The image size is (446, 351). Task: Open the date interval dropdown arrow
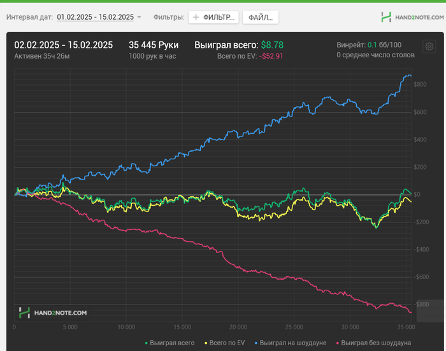[x=139, y=17]
